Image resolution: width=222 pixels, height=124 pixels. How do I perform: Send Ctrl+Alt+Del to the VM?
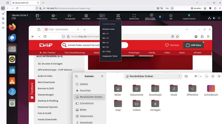point(86,16)
